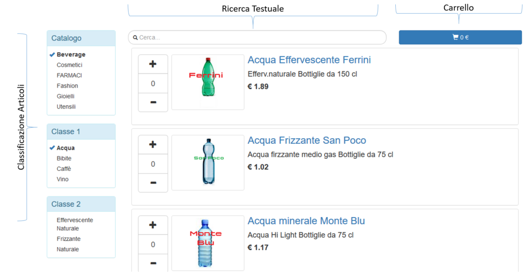Uncheck the Acqua filter in Classe 1
This screenshot has height=280, width=531.
point(65,148)
